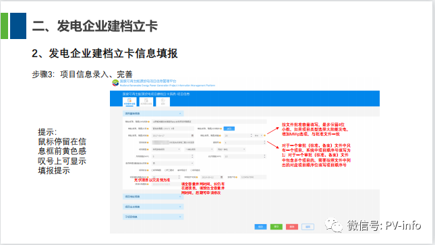Open the second project type dropdown
Image resolution: width=435 pixels, height=245 pixels.
tap(198, 149)
